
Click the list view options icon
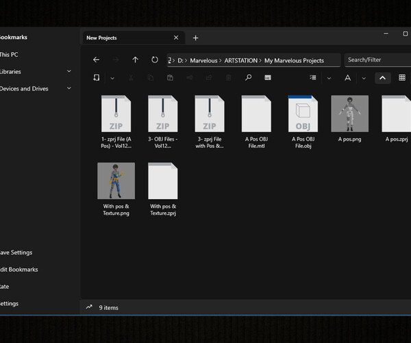click(x=313, y=78)
